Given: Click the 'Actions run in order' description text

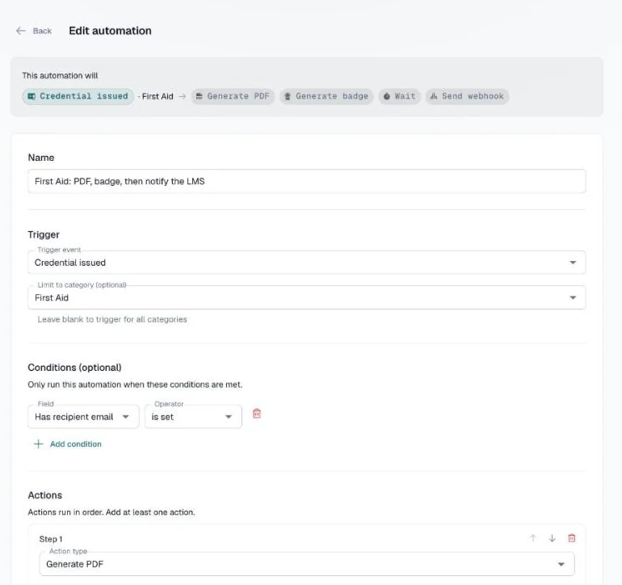Looking at the screenshot, I should [x=111, y=512].
